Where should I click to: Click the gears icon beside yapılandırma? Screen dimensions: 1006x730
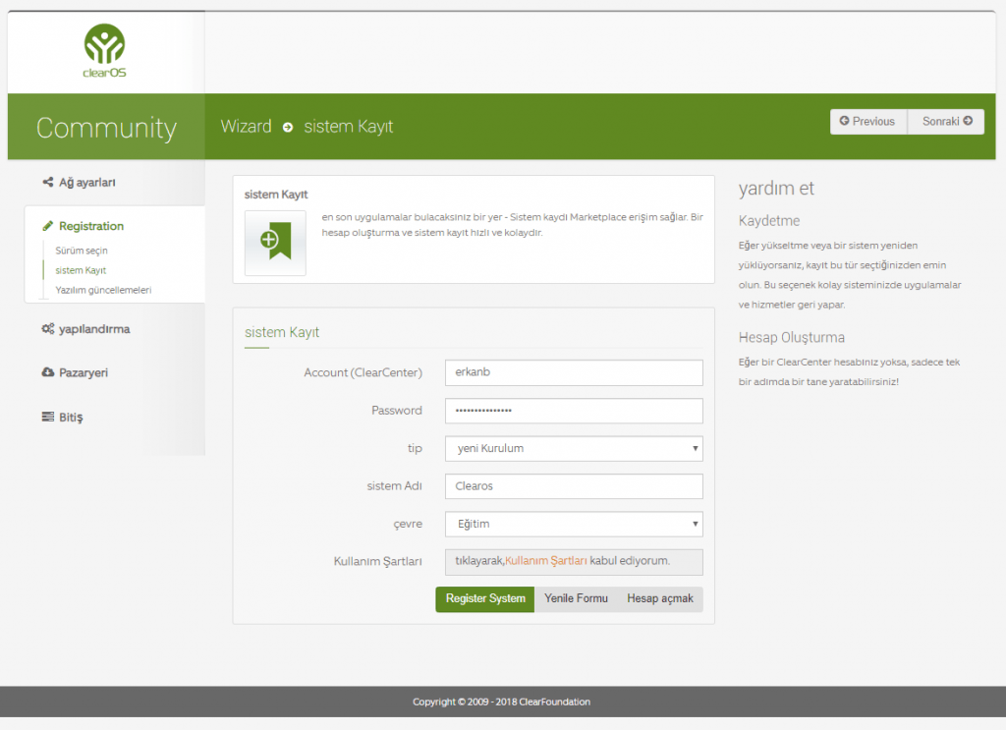(48, 329)
